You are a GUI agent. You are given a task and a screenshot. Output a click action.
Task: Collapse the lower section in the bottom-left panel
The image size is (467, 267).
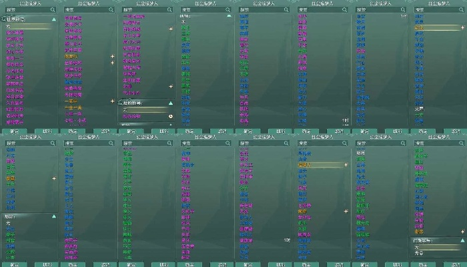pos(53,216)
